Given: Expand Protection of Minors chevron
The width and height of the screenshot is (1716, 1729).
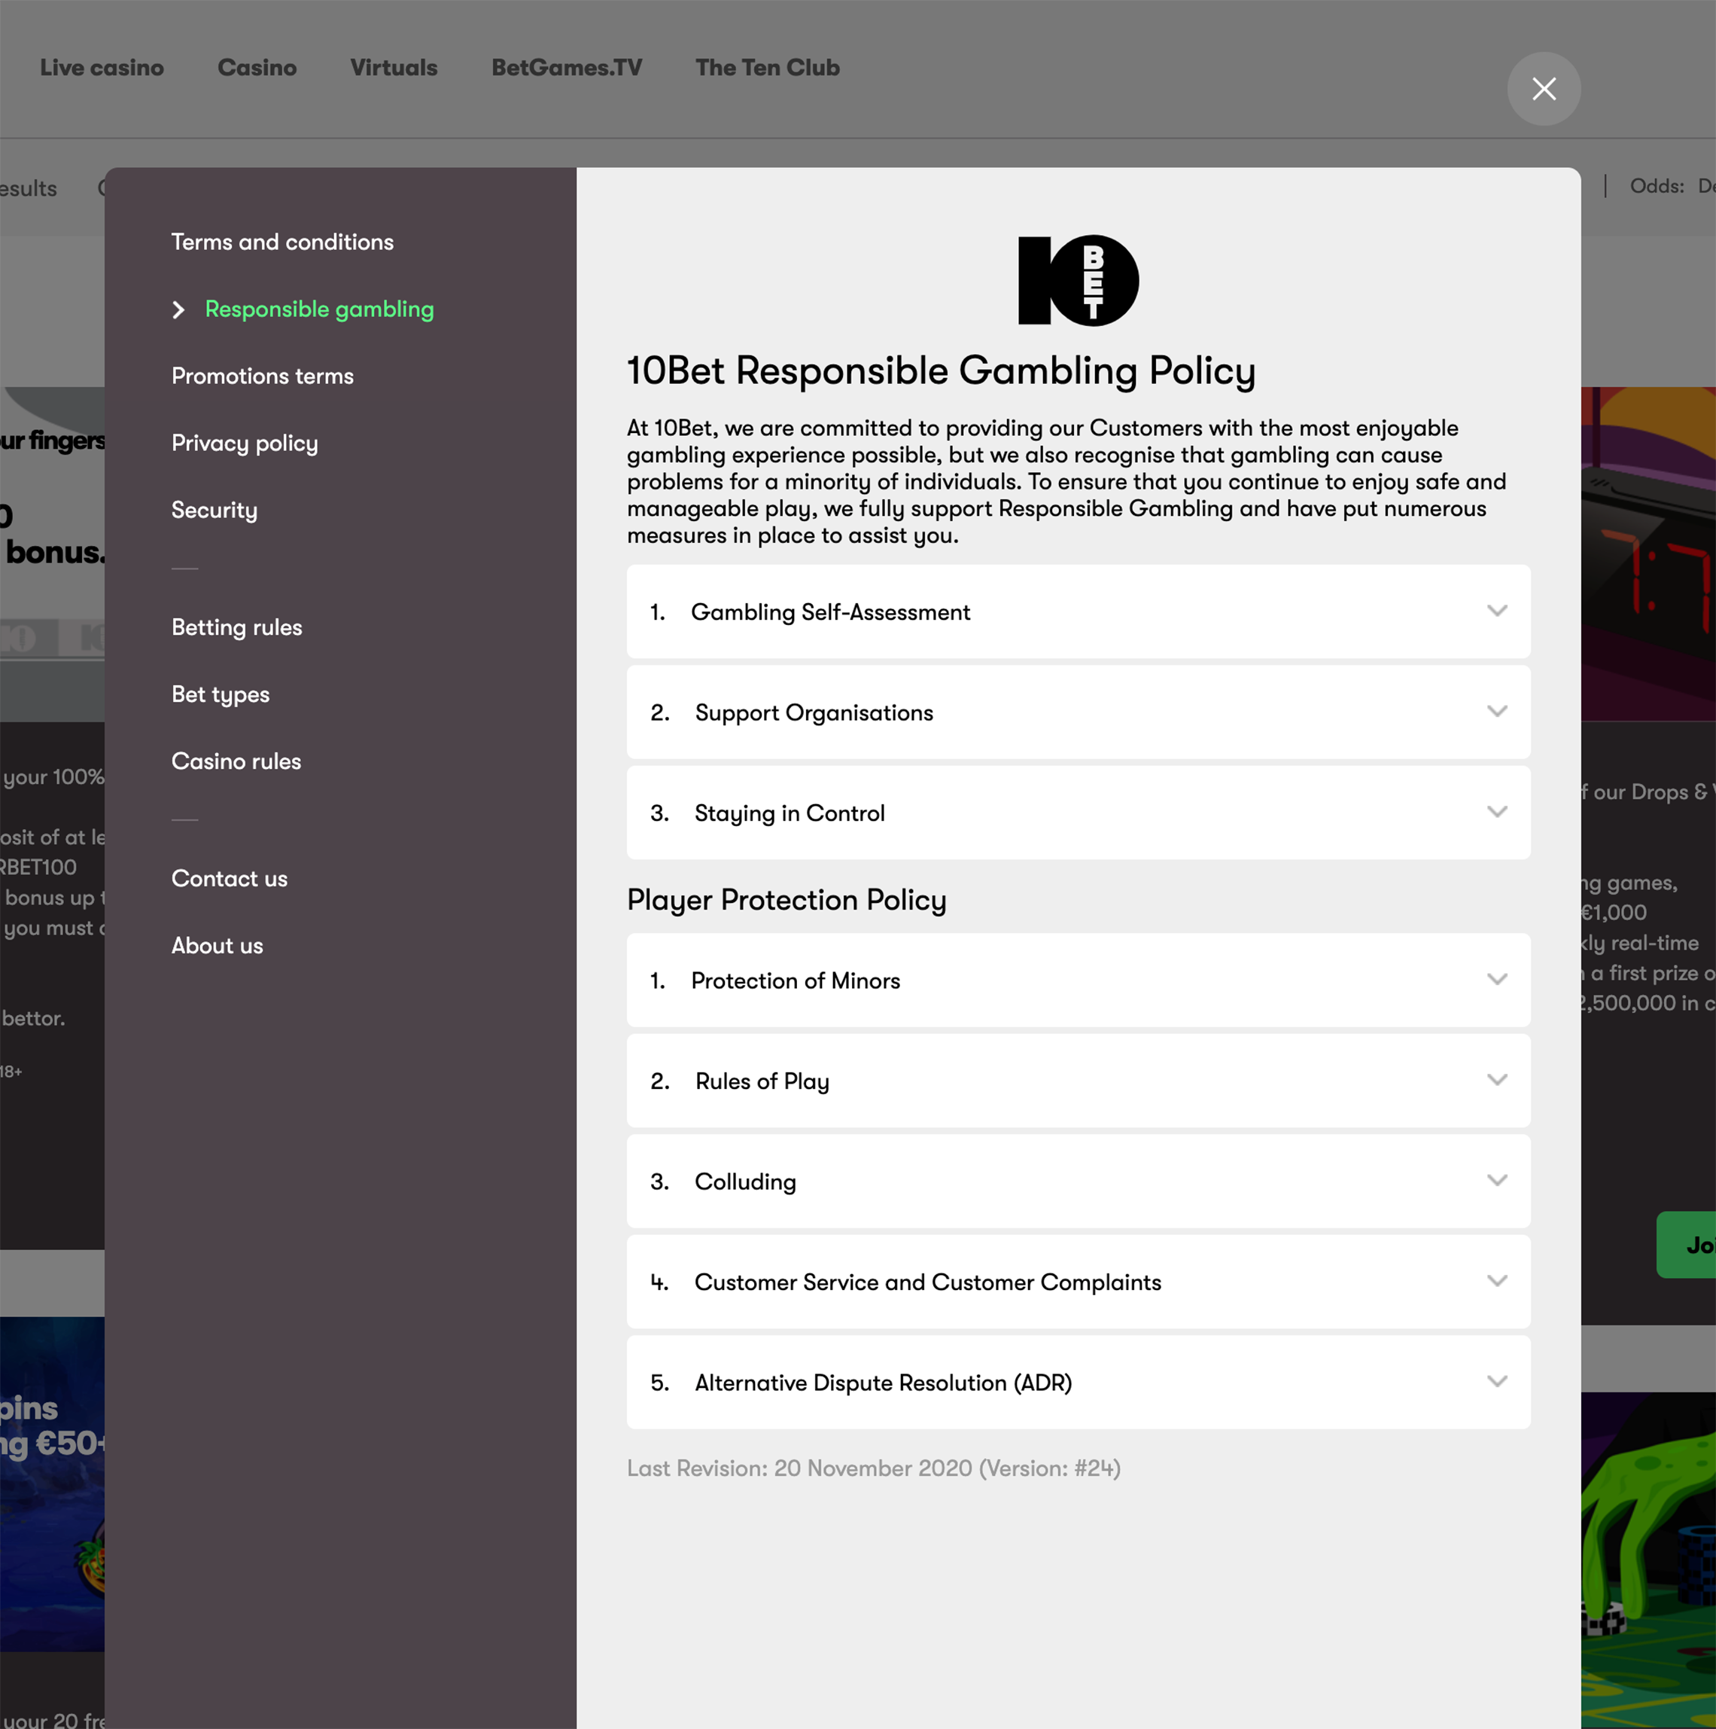Looking at the screenshot, I should [1497, 979].
